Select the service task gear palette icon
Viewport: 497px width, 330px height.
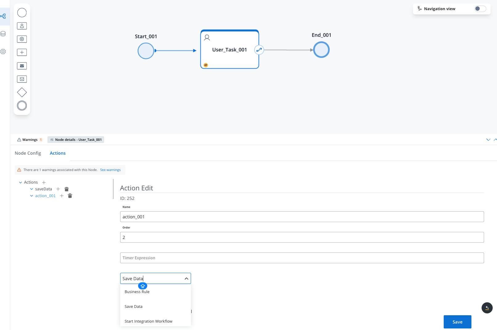pyautogui.click(x=22, y=39)
